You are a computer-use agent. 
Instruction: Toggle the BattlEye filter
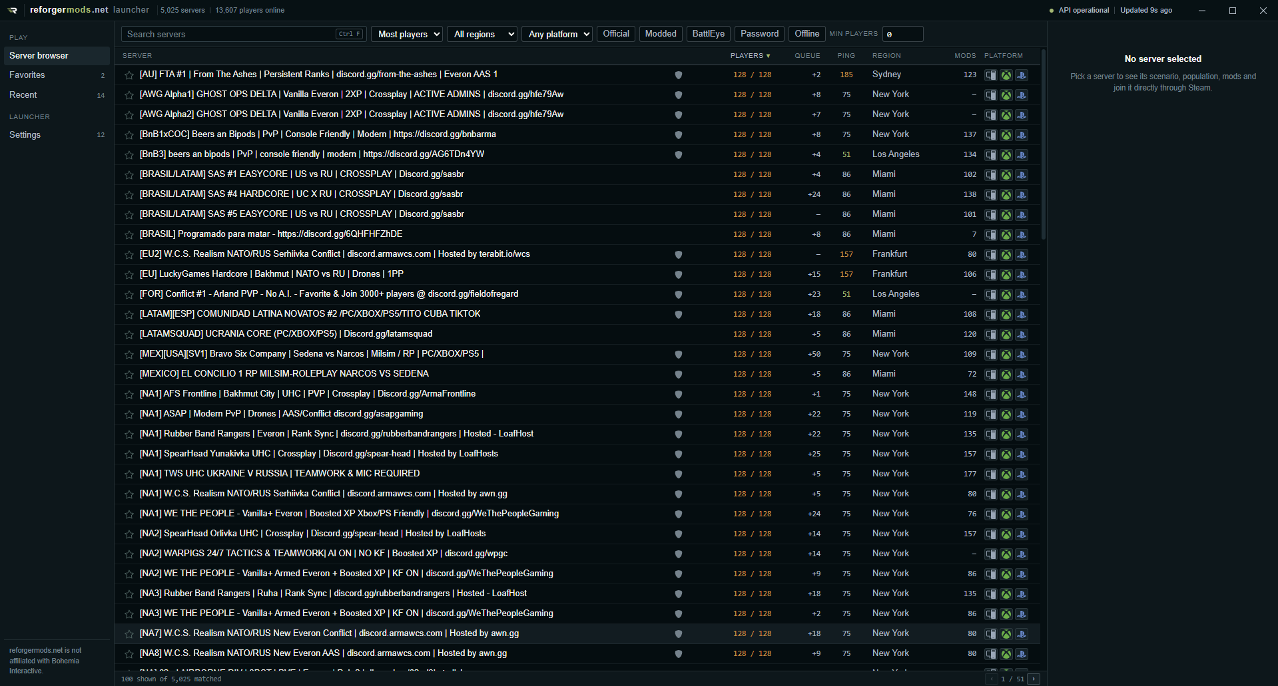tap(709, 34)
